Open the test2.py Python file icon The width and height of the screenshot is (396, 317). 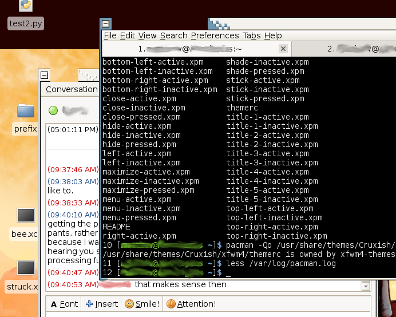[26, 6]
